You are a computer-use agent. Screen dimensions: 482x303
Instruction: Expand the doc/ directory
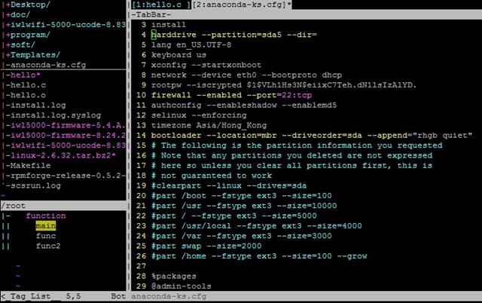coord(18,14)
